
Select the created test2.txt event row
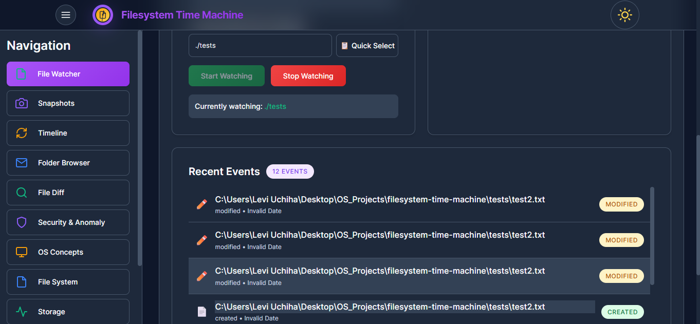tap(379, 310)
